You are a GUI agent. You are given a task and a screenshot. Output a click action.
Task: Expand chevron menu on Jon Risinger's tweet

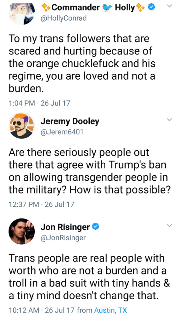(x=169, y=225)
